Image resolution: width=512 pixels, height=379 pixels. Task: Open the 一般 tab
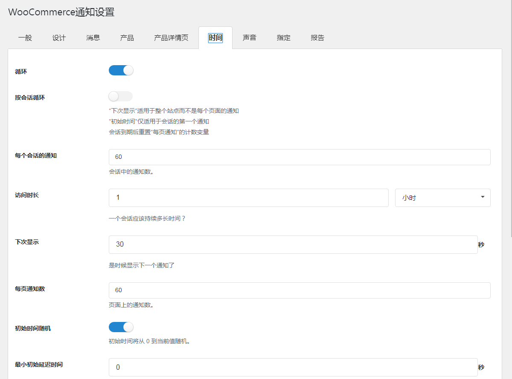click(25, 38)
